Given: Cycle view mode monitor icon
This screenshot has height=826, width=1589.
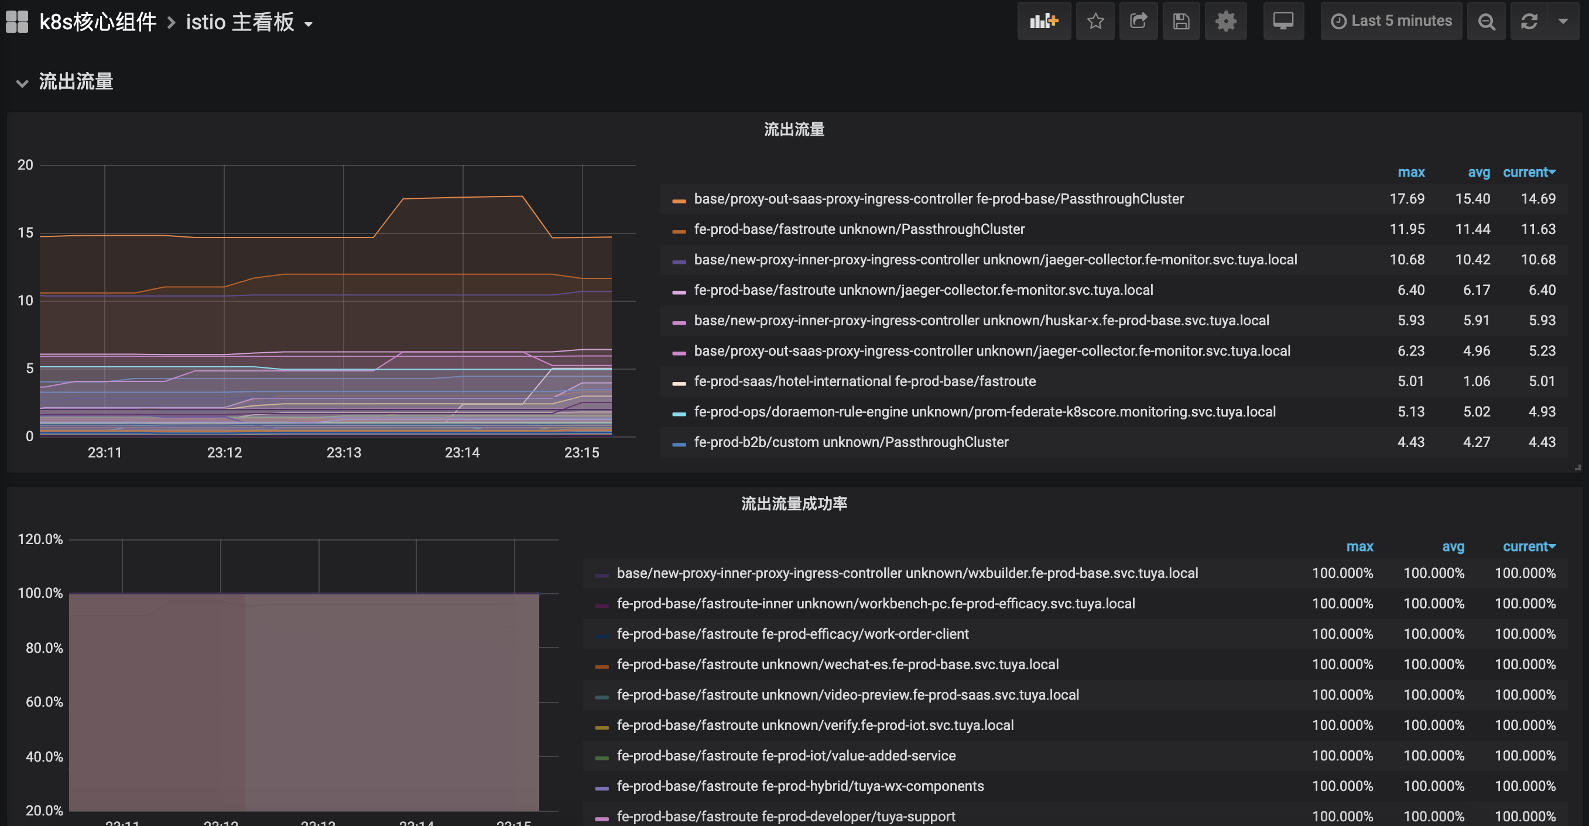Looking at the screenshot, I should click(1283, 22).
